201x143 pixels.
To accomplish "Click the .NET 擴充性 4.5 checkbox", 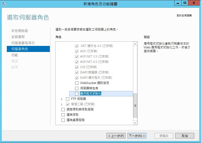I will (x=77, y=46).
